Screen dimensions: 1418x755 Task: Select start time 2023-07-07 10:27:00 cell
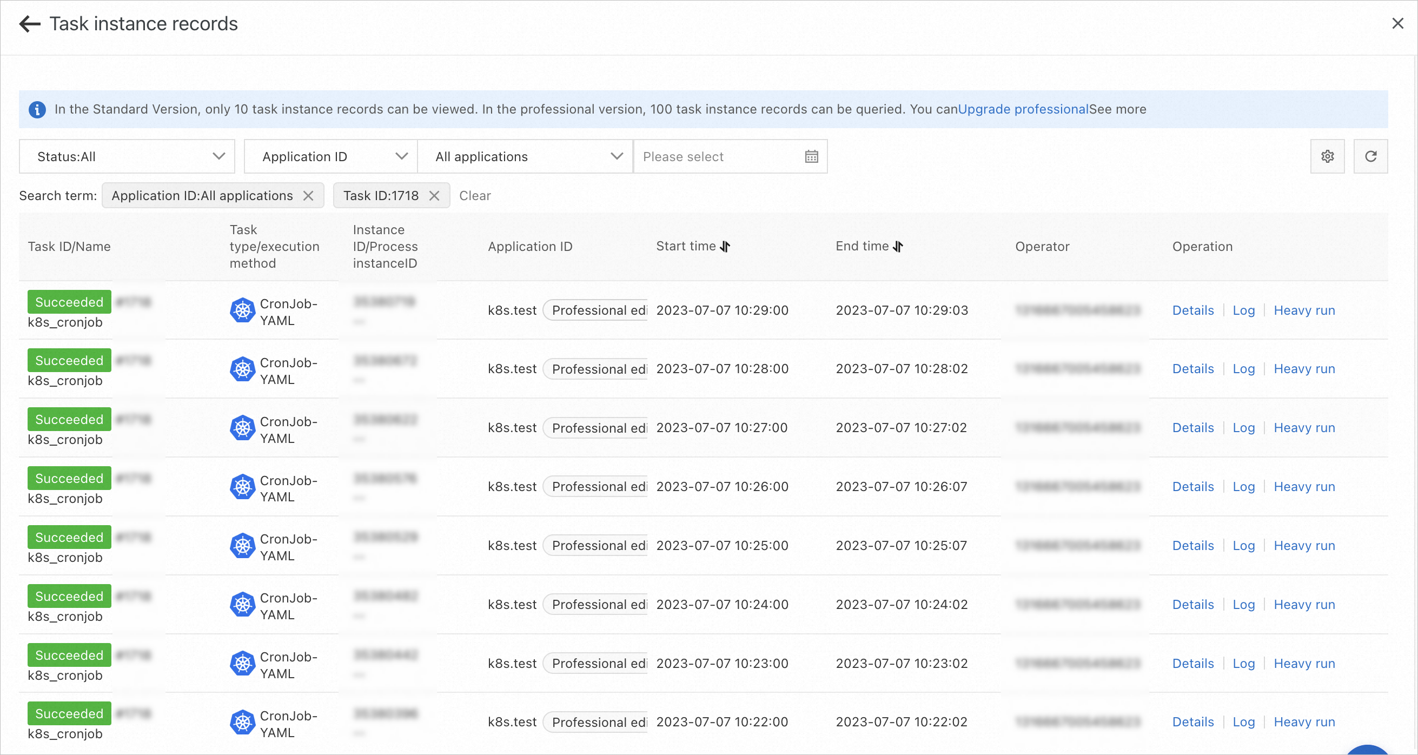721,428
